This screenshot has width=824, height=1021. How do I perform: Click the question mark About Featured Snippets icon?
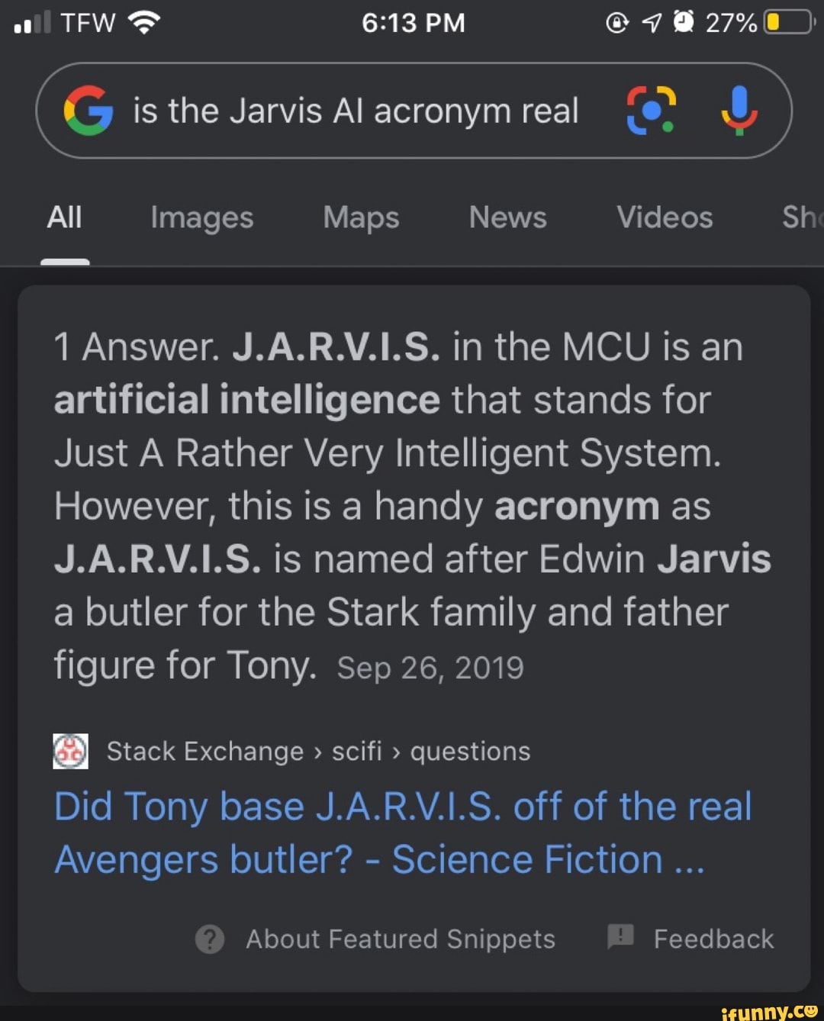coord(209,939)
